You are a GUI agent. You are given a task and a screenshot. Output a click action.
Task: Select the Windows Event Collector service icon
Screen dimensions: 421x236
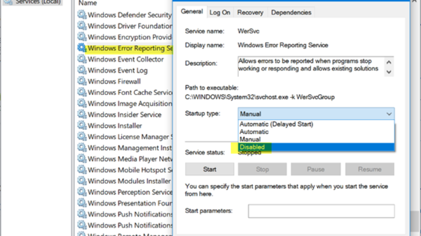(x=82, y=59)
